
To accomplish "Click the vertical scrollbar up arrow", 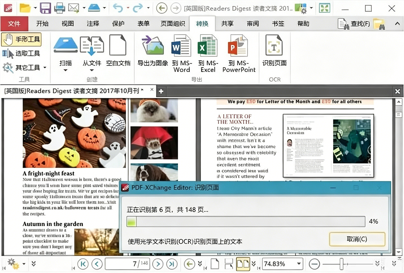I will [399, 102].
